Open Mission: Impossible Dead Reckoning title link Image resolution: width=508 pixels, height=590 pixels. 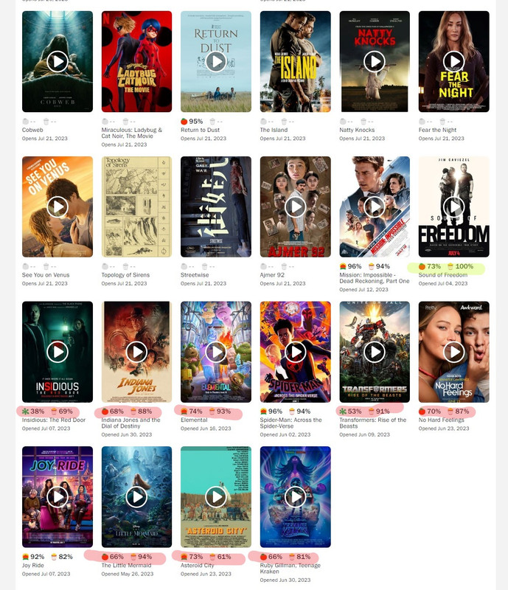pos(375,278)
